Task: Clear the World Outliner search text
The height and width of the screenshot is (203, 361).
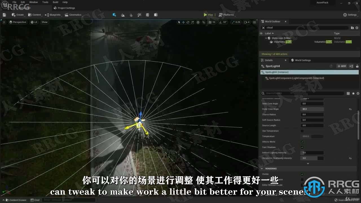Action: pyautogui.click(x=263, y=28)
